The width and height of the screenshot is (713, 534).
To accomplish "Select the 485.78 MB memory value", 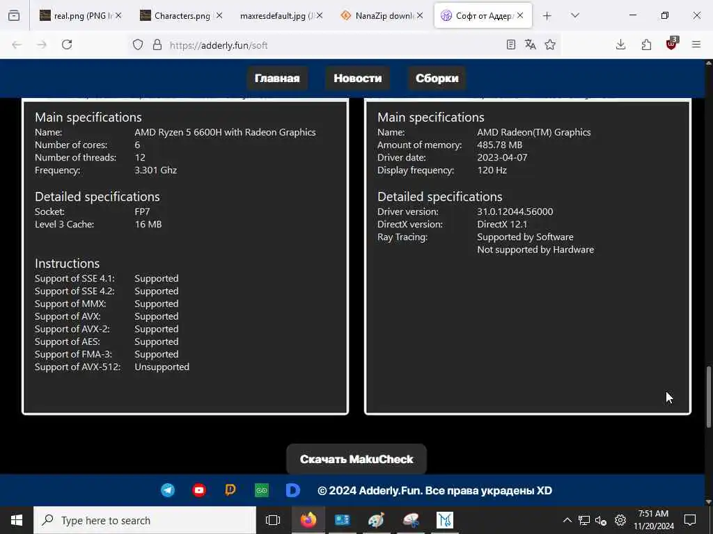I will coord(500,145).
